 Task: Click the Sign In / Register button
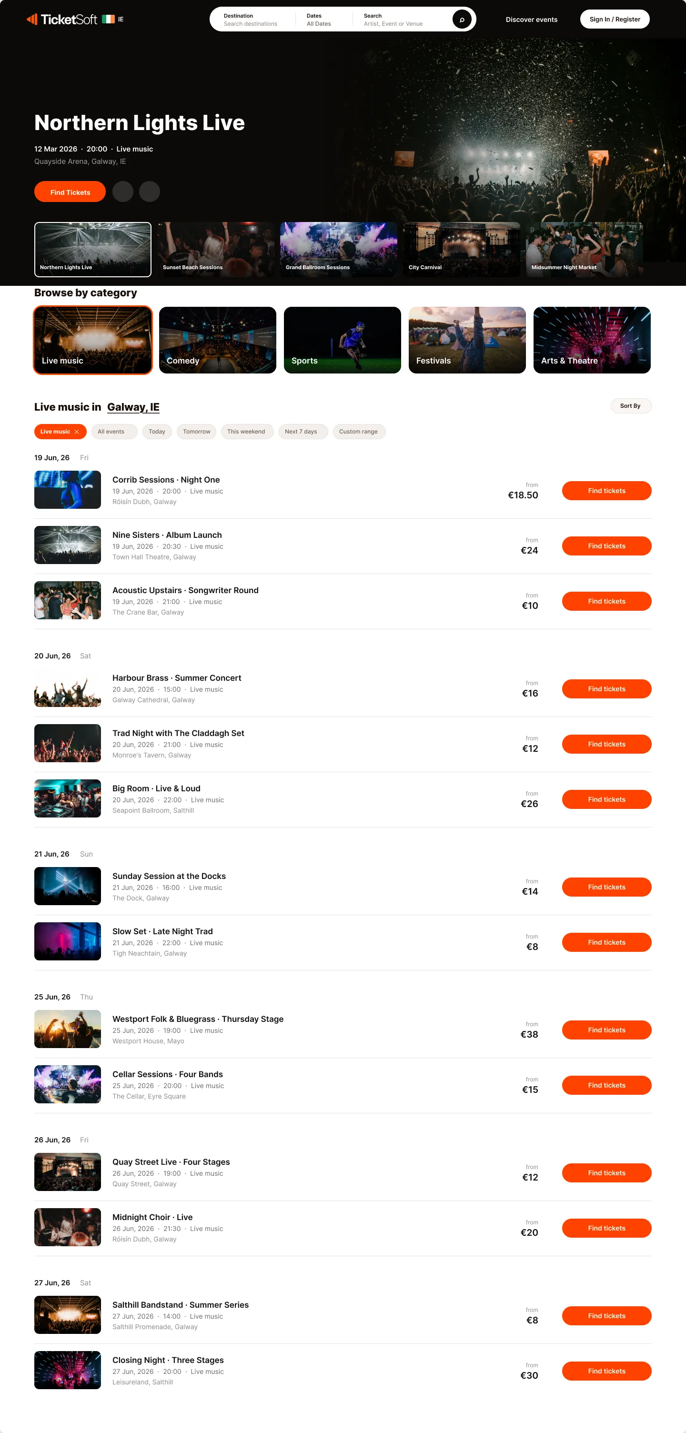pyautogui.click(x=615, y=20)
